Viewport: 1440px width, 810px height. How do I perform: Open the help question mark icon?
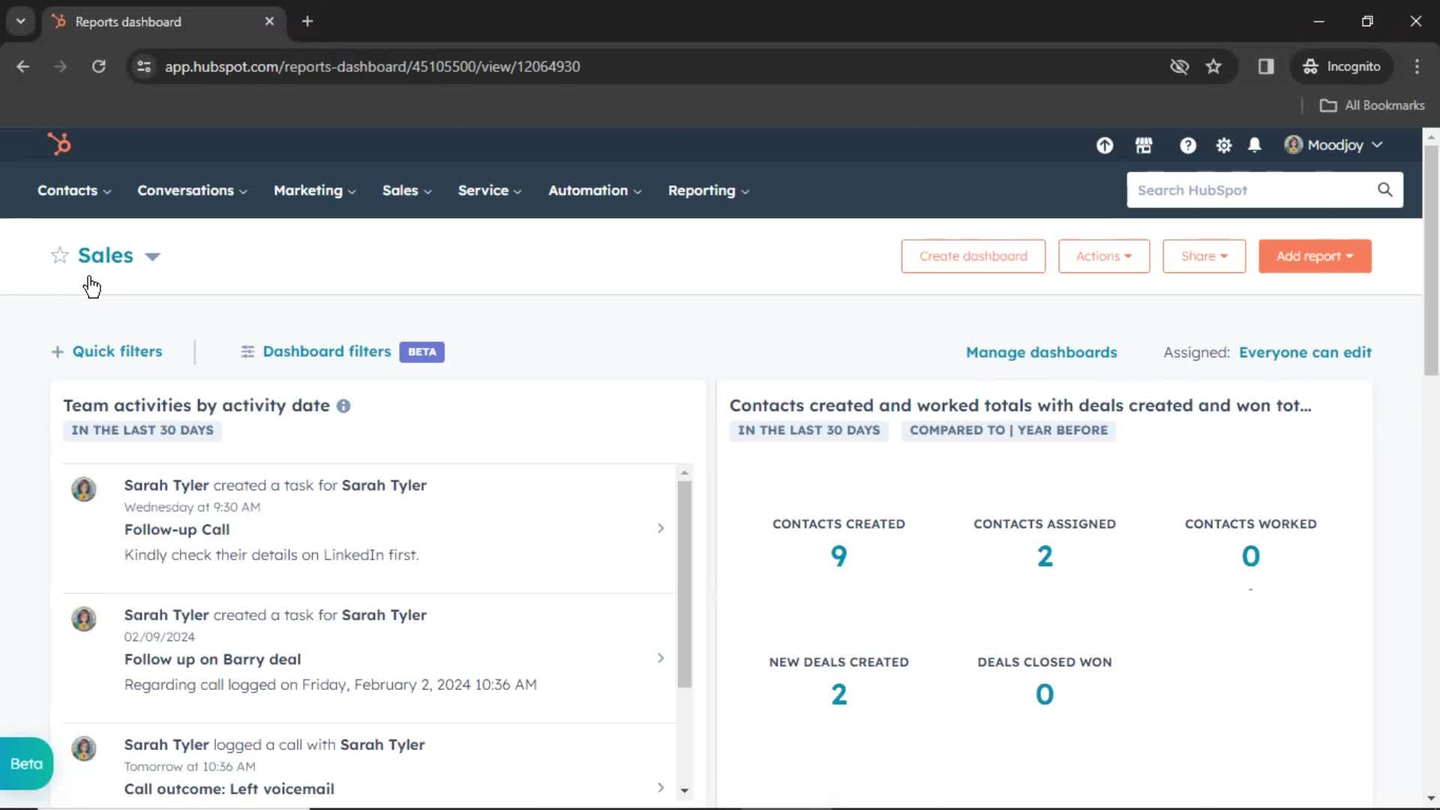(1187, 145)
